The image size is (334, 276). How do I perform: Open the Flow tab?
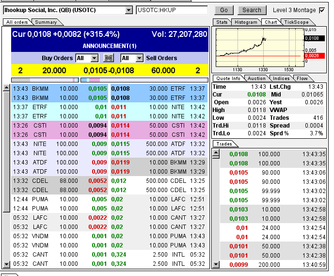302,78
